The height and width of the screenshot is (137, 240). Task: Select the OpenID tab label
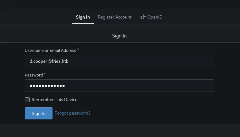tap(155, 17)
